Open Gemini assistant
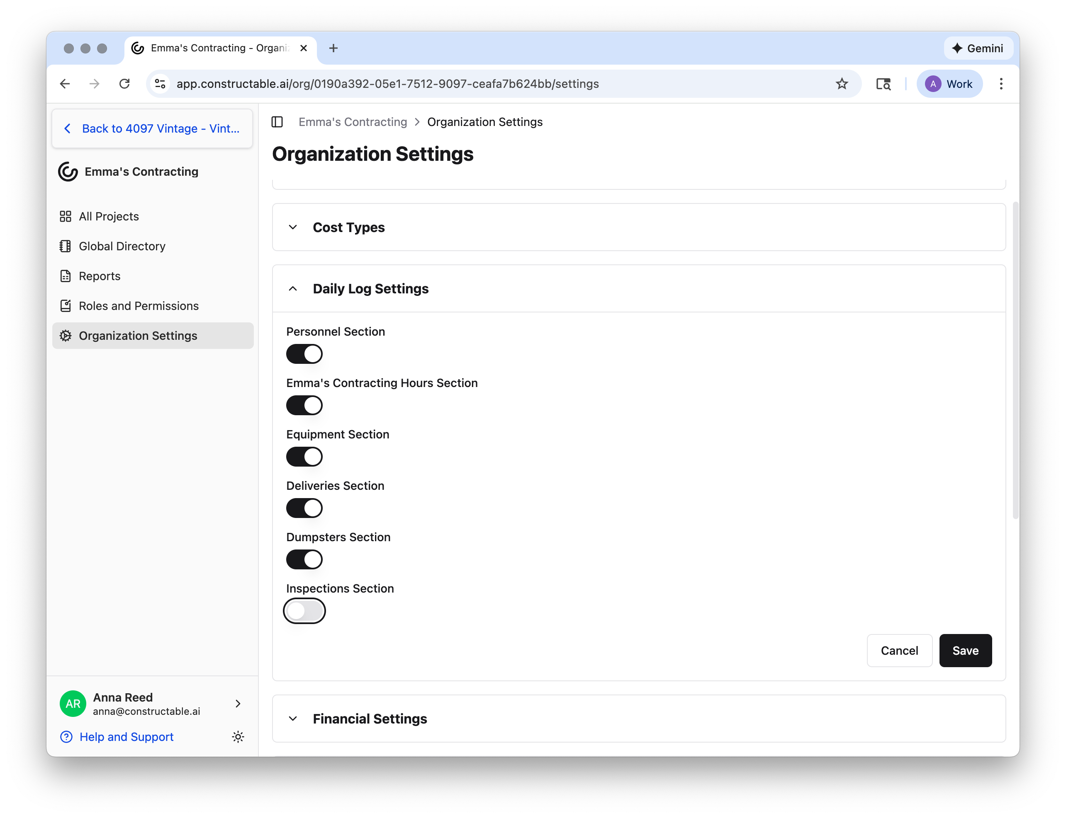The height and width of the screenshot is (818, 1066). pyautogui.click(x=978, y=48)
